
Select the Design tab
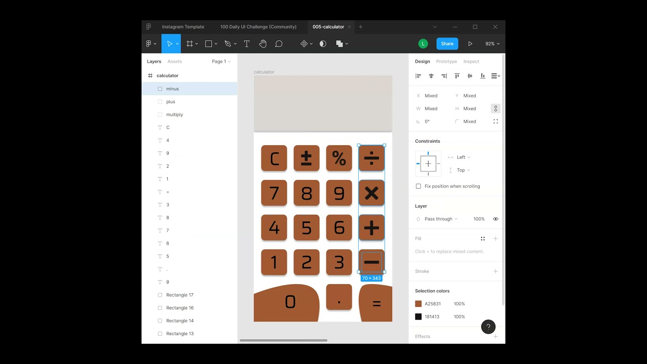pyautogui.click(x=423, y=62)
